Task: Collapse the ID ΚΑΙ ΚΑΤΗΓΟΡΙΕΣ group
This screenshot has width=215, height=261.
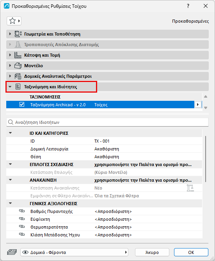Action: click(10, 133)
